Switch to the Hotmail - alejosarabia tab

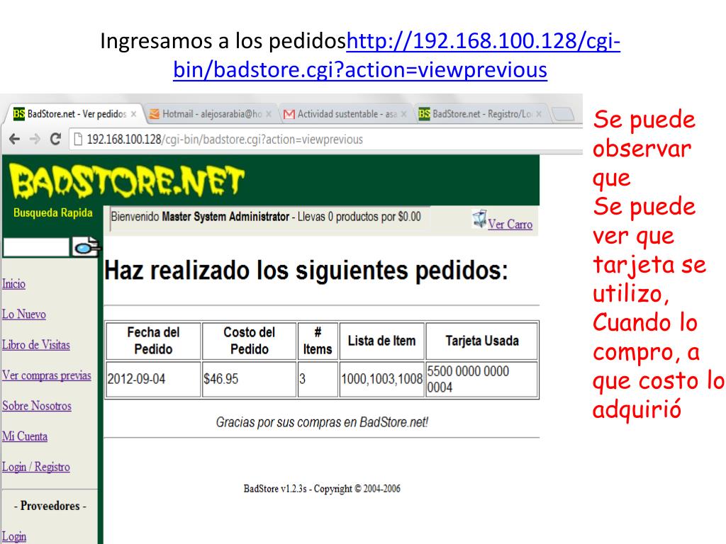point(212,114)
